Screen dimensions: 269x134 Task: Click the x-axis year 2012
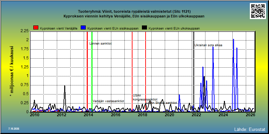pyautogui.click(x=61, y=115)
